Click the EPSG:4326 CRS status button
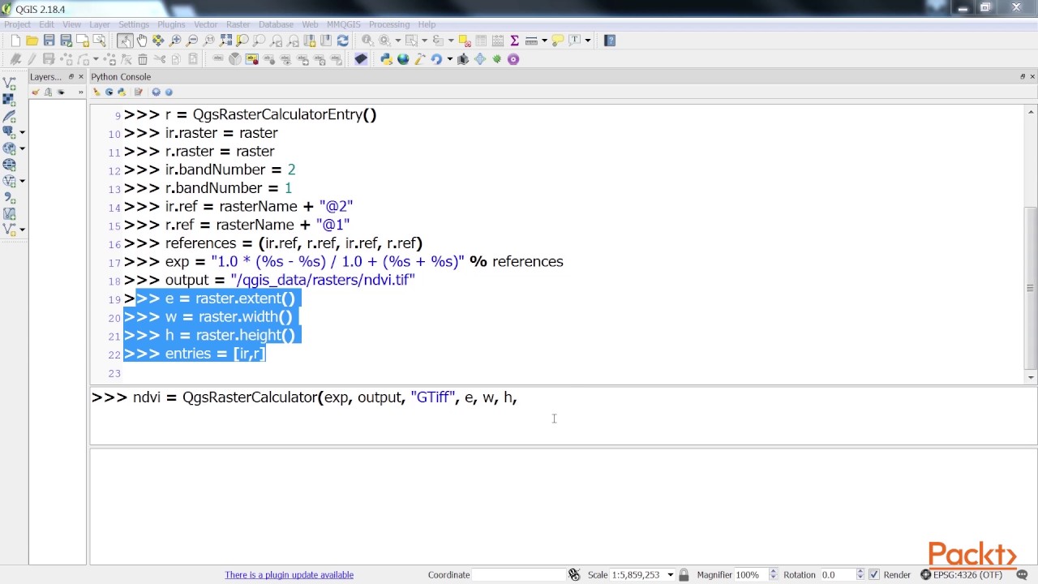The width and height of the screenshot is (1038, 584). (962, 575)
